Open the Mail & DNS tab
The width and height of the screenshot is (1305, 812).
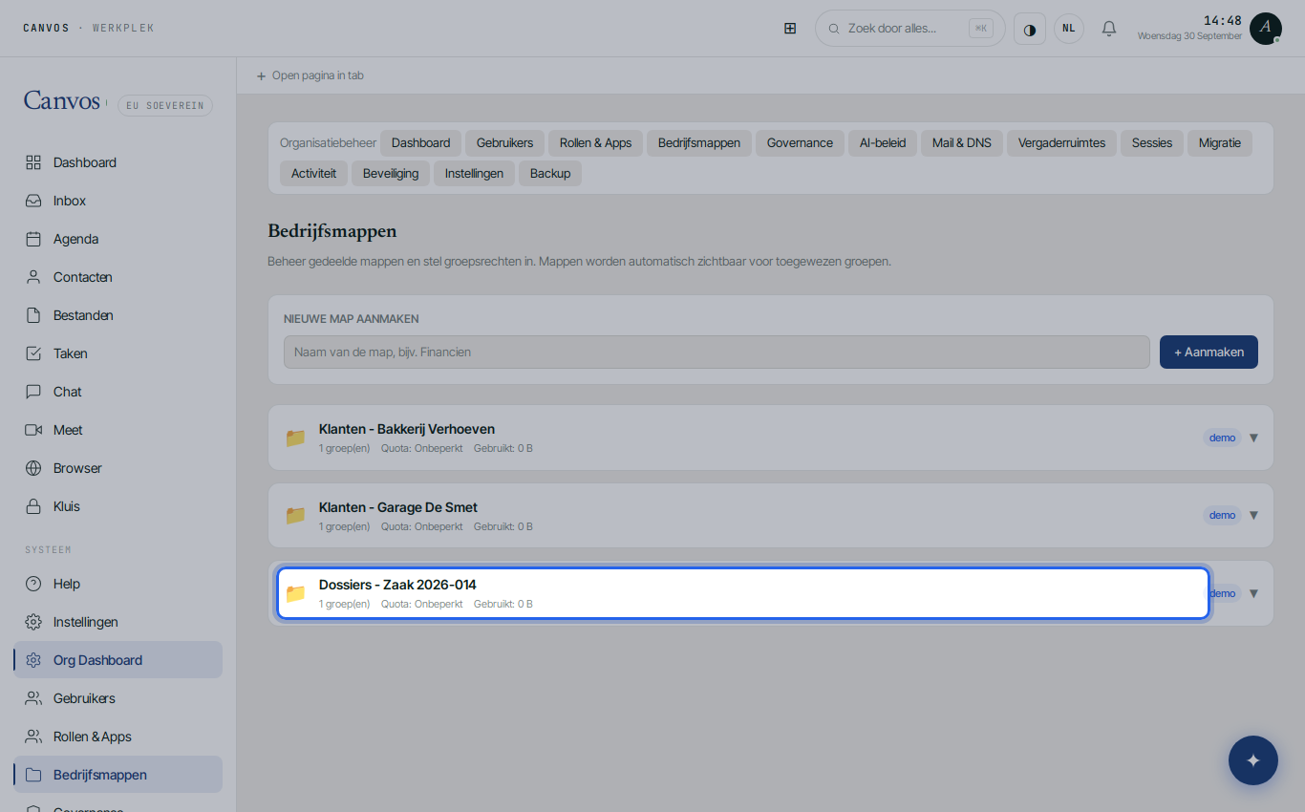pyautogui.click(x=962, y=143)
